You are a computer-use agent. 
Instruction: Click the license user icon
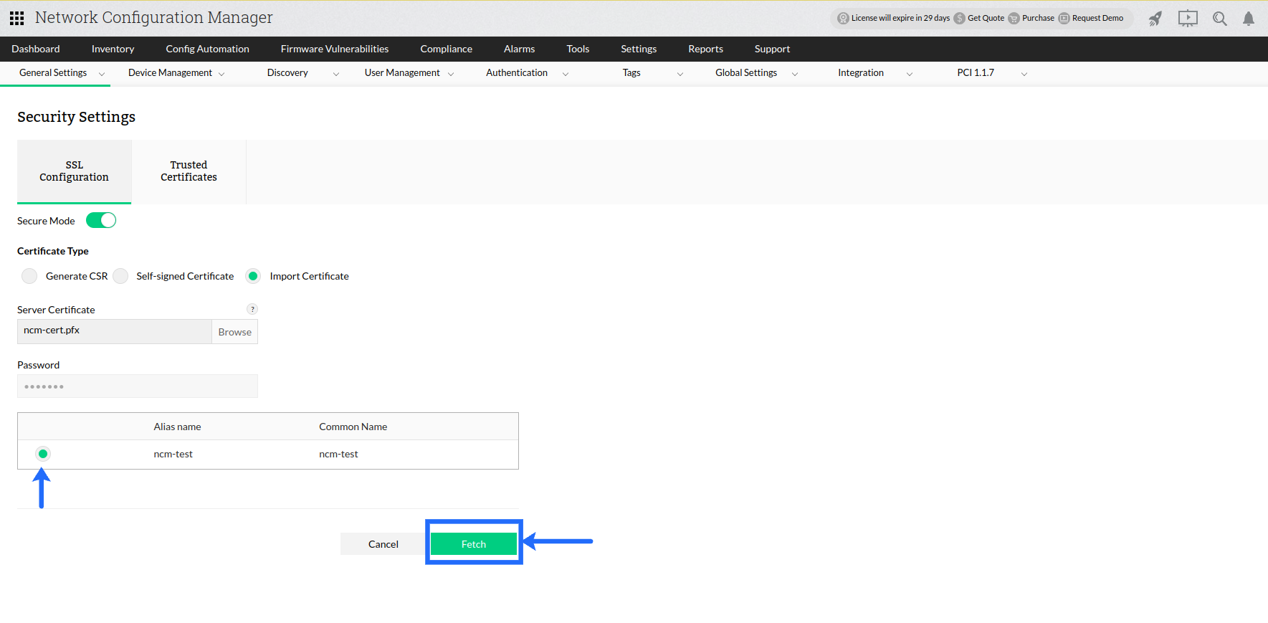[844, 19]
